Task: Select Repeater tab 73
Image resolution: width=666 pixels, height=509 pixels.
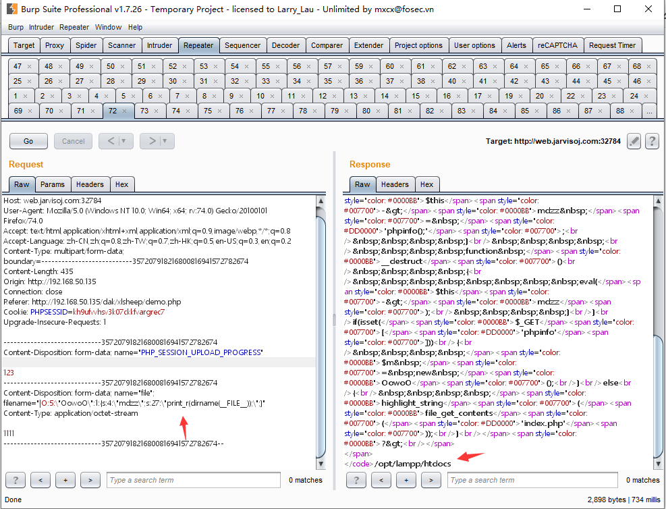Action: 150,111
